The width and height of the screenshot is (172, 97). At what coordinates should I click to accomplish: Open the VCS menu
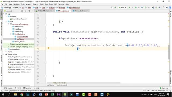pos(56,4)
